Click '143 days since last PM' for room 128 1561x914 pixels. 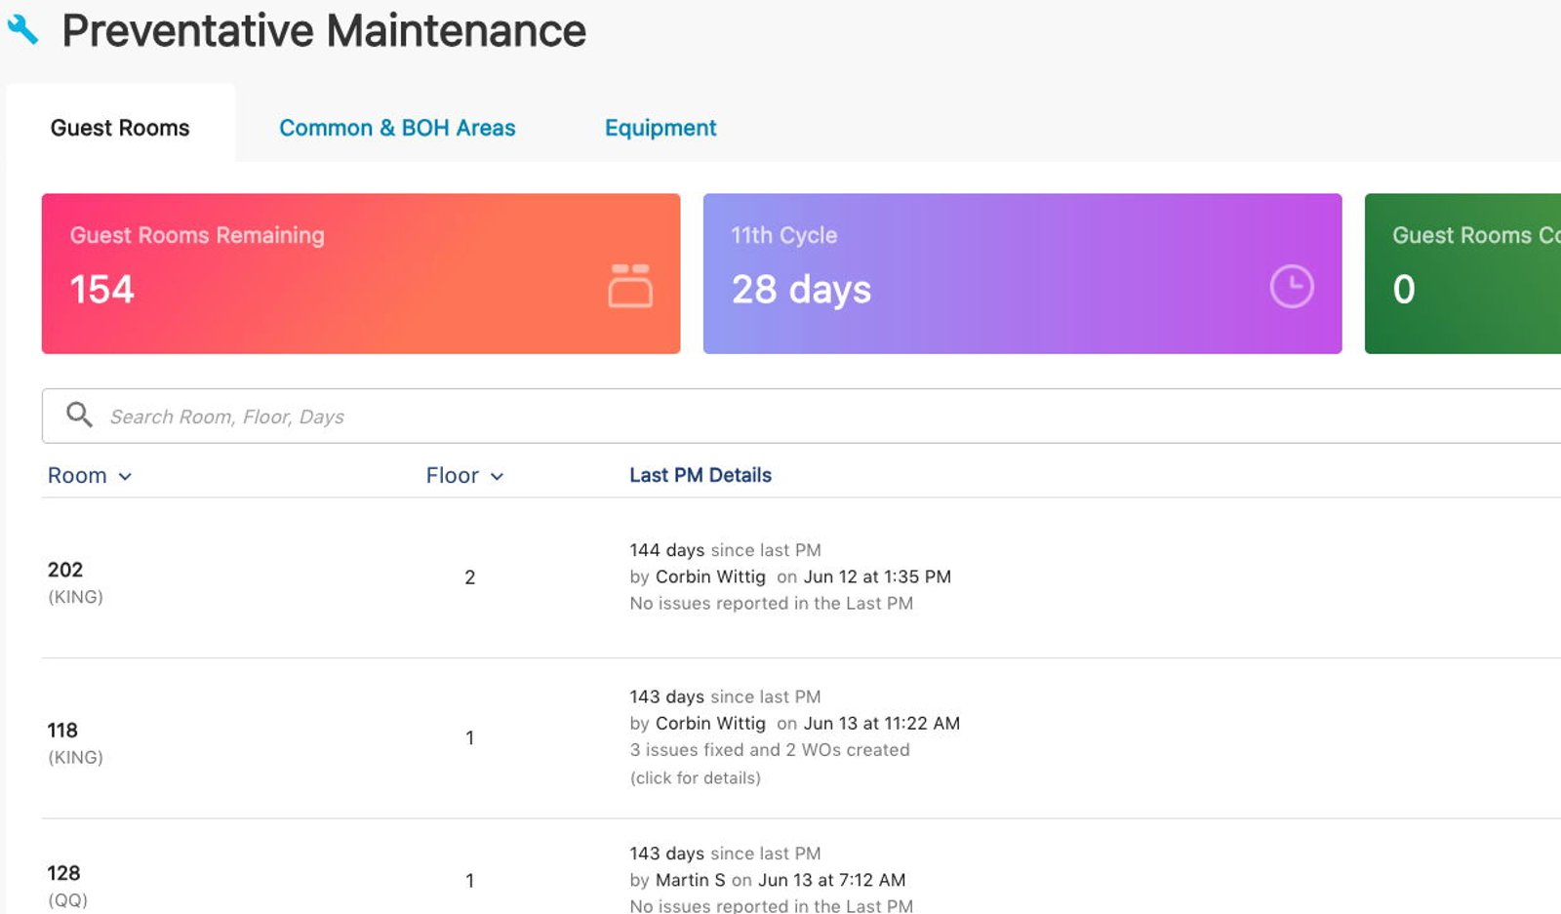tap(725, 854)
